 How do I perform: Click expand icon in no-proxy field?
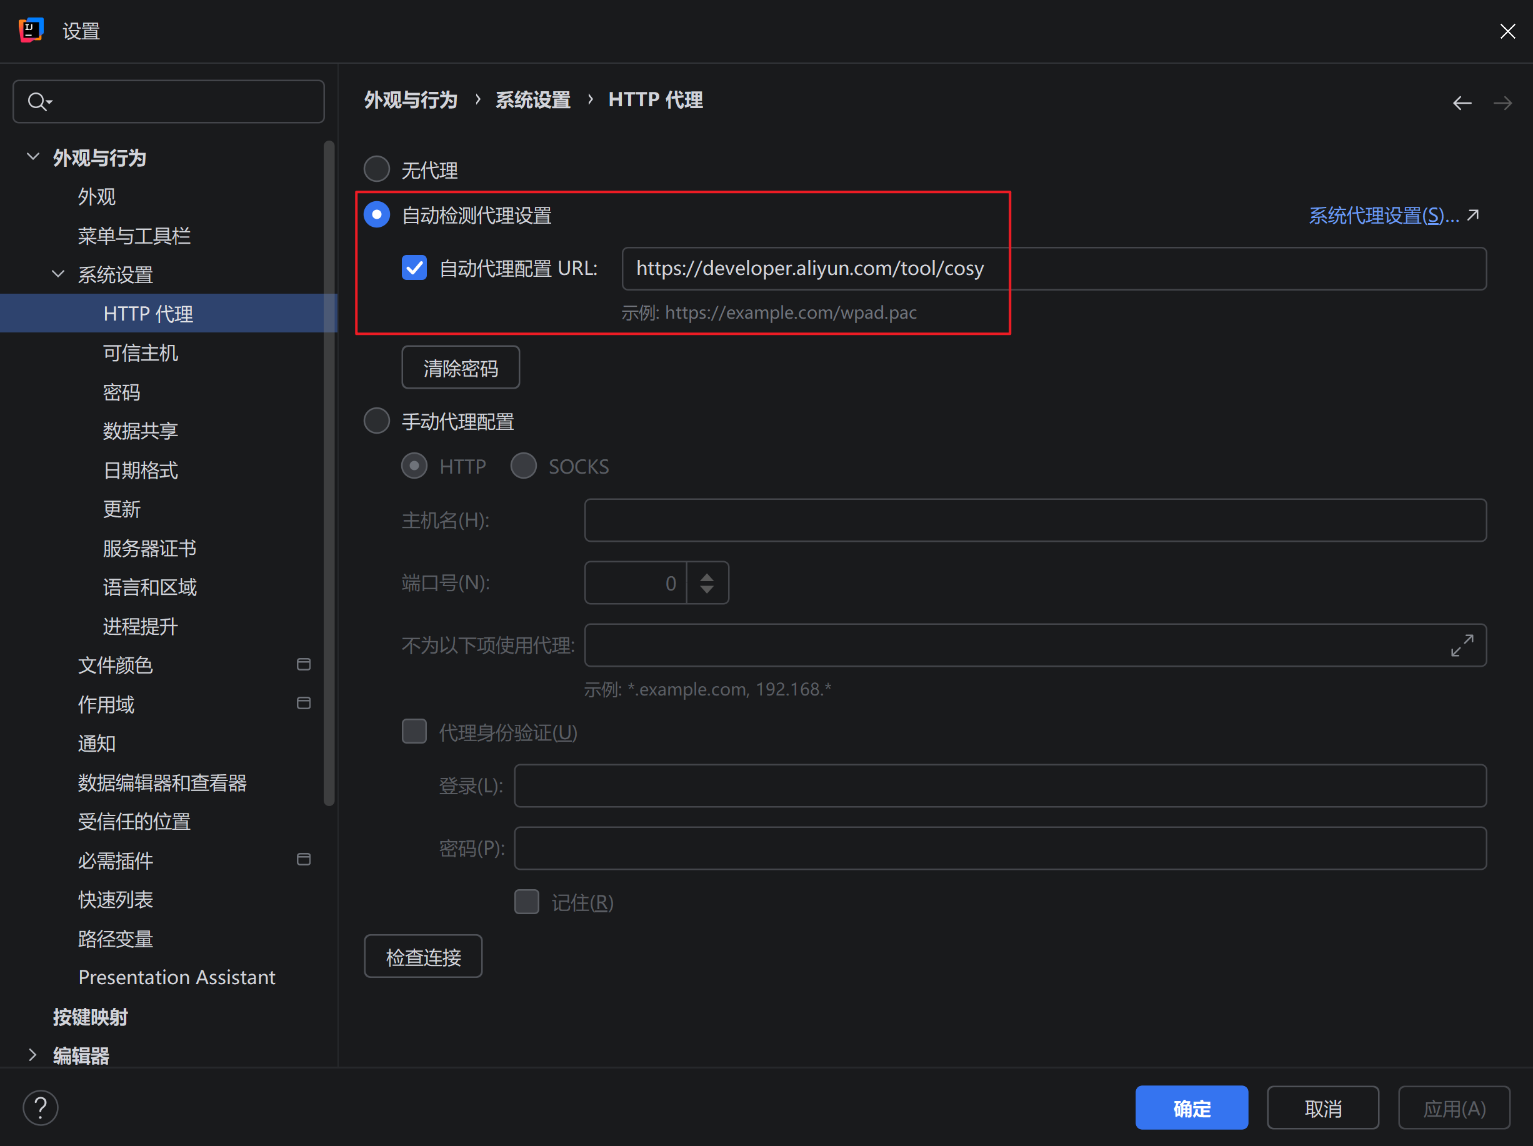point(1462,645)
